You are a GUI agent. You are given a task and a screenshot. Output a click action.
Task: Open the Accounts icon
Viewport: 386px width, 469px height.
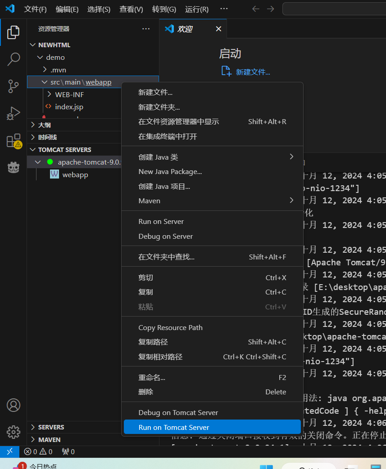click(x=13, y=405)
